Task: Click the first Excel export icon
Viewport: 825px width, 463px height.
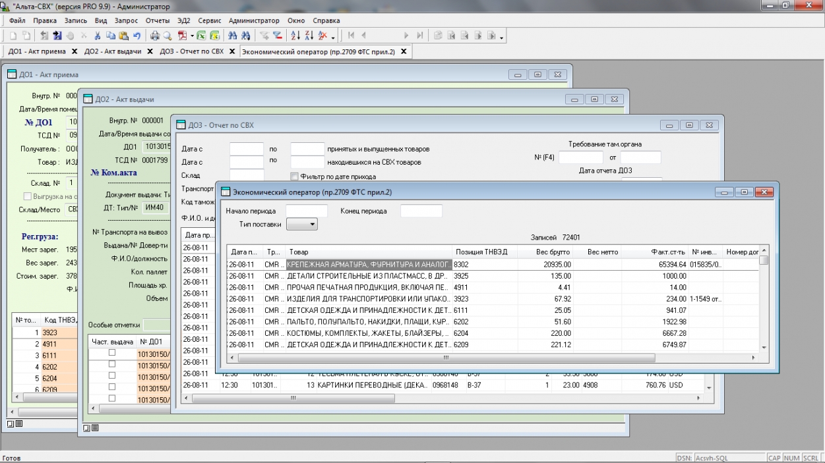Action: pos(202,36)
